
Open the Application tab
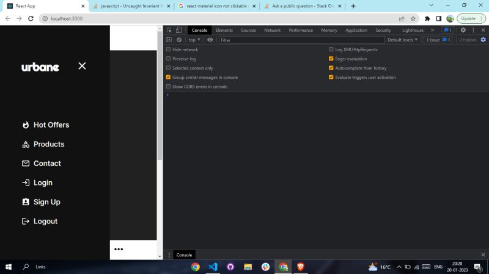click(x=356, y=30)
